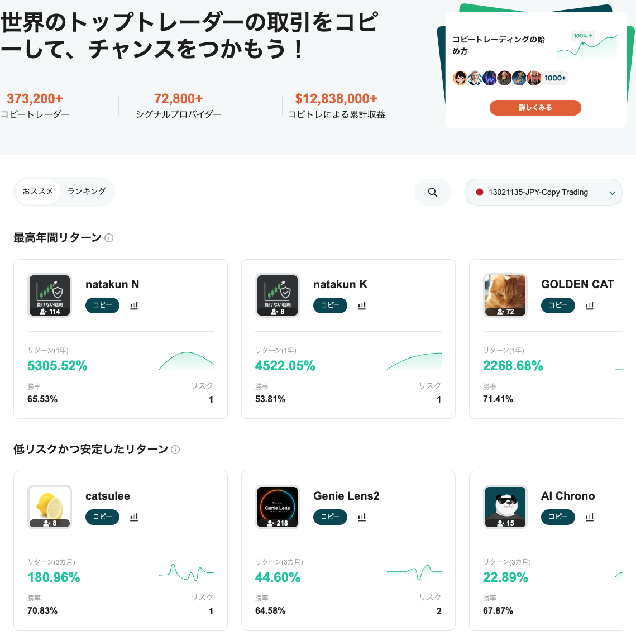The height and width of the screenshot is (640, 636).
Task: Click the 1000+ trader avatars row
Action: tap(509, 78)
